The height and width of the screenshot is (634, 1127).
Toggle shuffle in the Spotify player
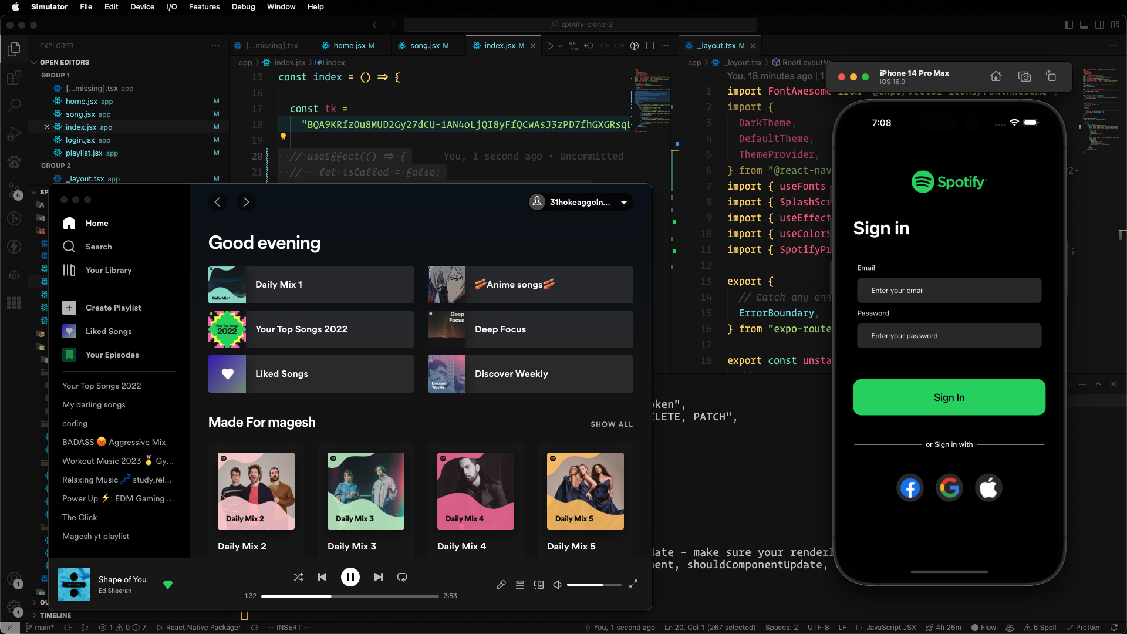(x=298, y=577)
